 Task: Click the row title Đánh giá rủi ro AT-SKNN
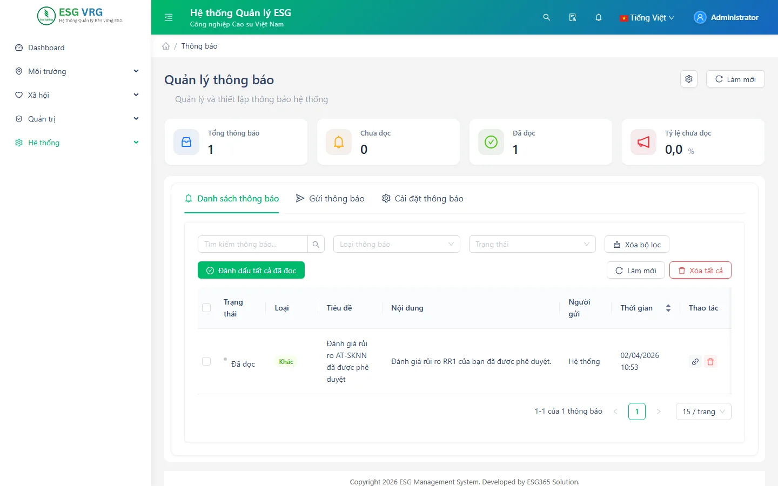(x=348, y=361)
